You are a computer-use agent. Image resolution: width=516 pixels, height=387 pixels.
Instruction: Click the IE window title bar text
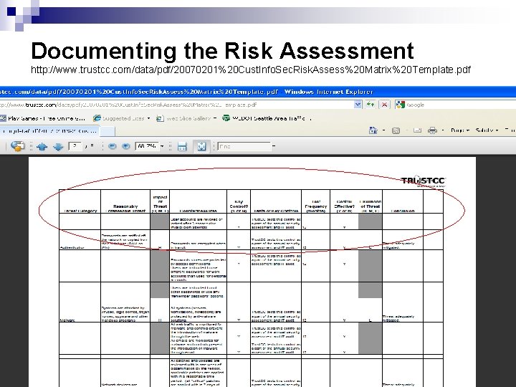coord(186,92)
